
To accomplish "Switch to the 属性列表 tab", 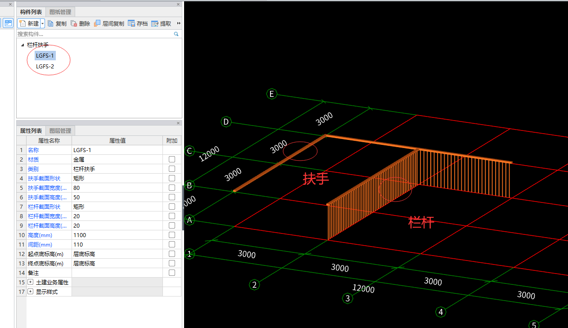I will [x=31, y=131].
